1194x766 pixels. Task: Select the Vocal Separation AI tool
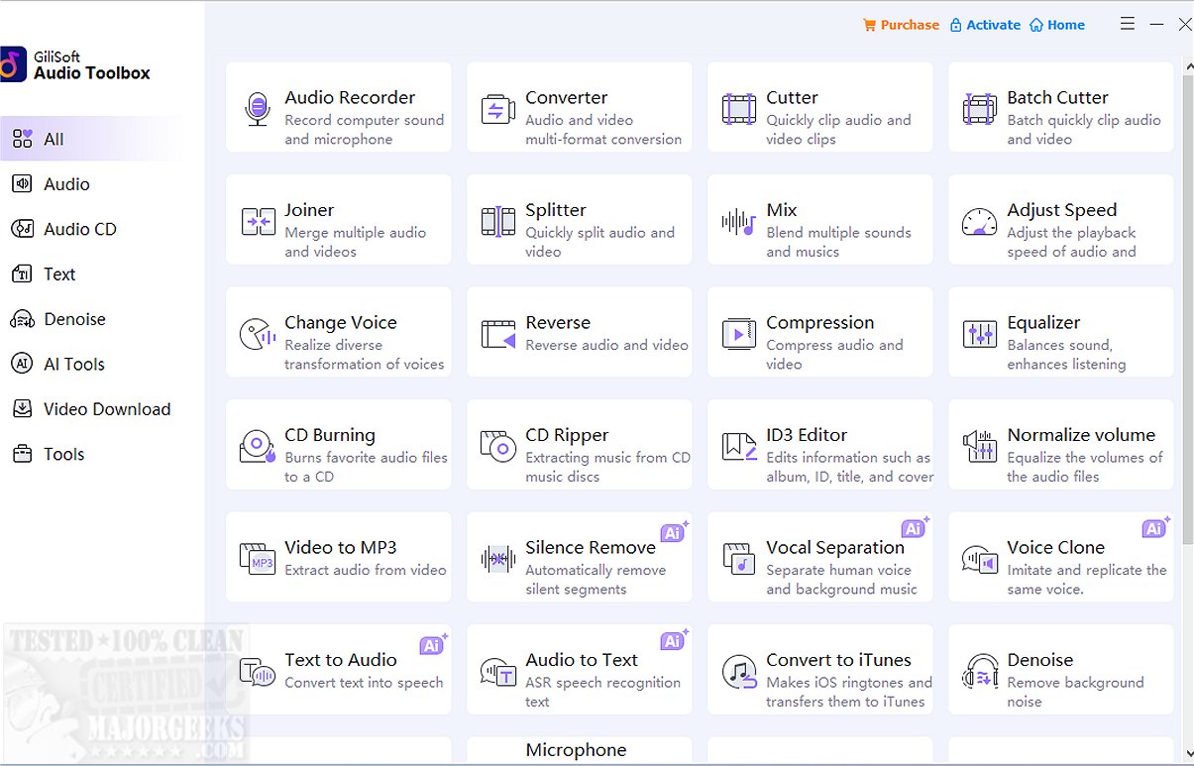(819, 557)
